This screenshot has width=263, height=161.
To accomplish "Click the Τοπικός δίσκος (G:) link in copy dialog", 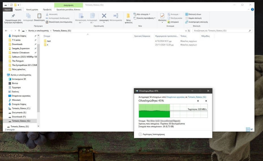I will click(x=197, y=97).
